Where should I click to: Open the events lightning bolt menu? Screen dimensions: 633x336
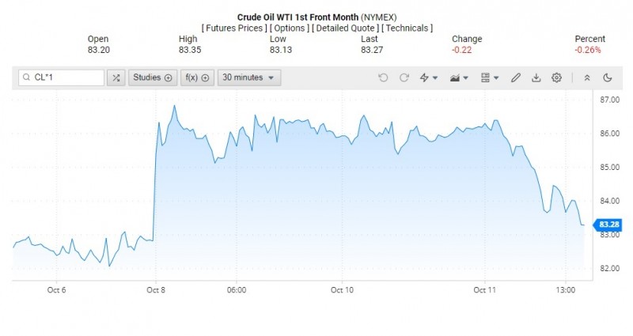click(428, 77)
